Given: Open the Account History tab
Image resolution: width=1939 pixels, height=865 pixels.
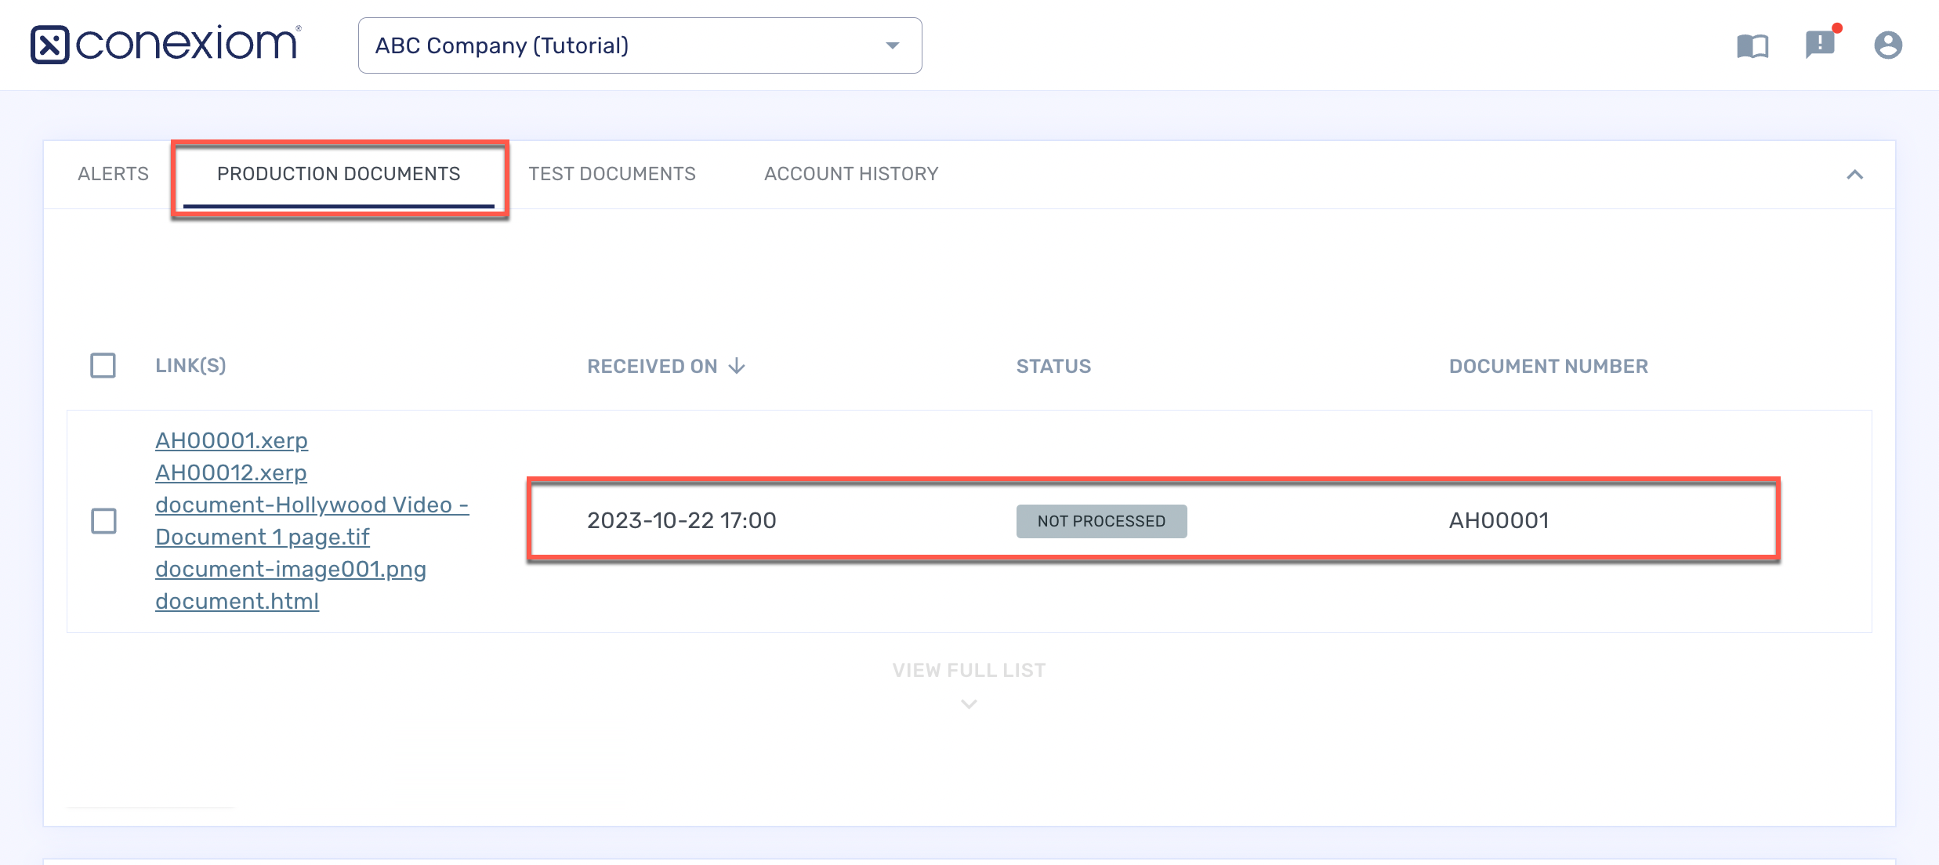Looking at the screenshot, I should 851,174.
